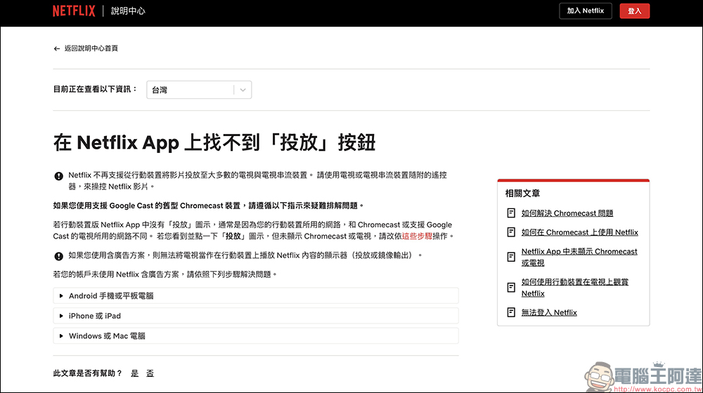Expand the iPhone 或 iPad section
The height and width of the screenshot is (393, 703).
click(x=256, y=316)
